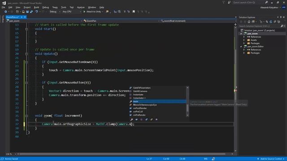The height and width of the screenshot is (161, 287).
Task: Open the editor zoom percent dropdown
Action: click(15, 154)
